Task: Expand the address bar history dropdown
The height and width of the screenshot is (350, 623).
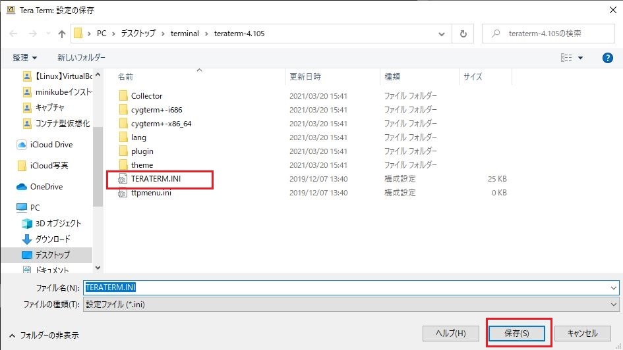Action: pyautogui.click(x=442, y=34)
